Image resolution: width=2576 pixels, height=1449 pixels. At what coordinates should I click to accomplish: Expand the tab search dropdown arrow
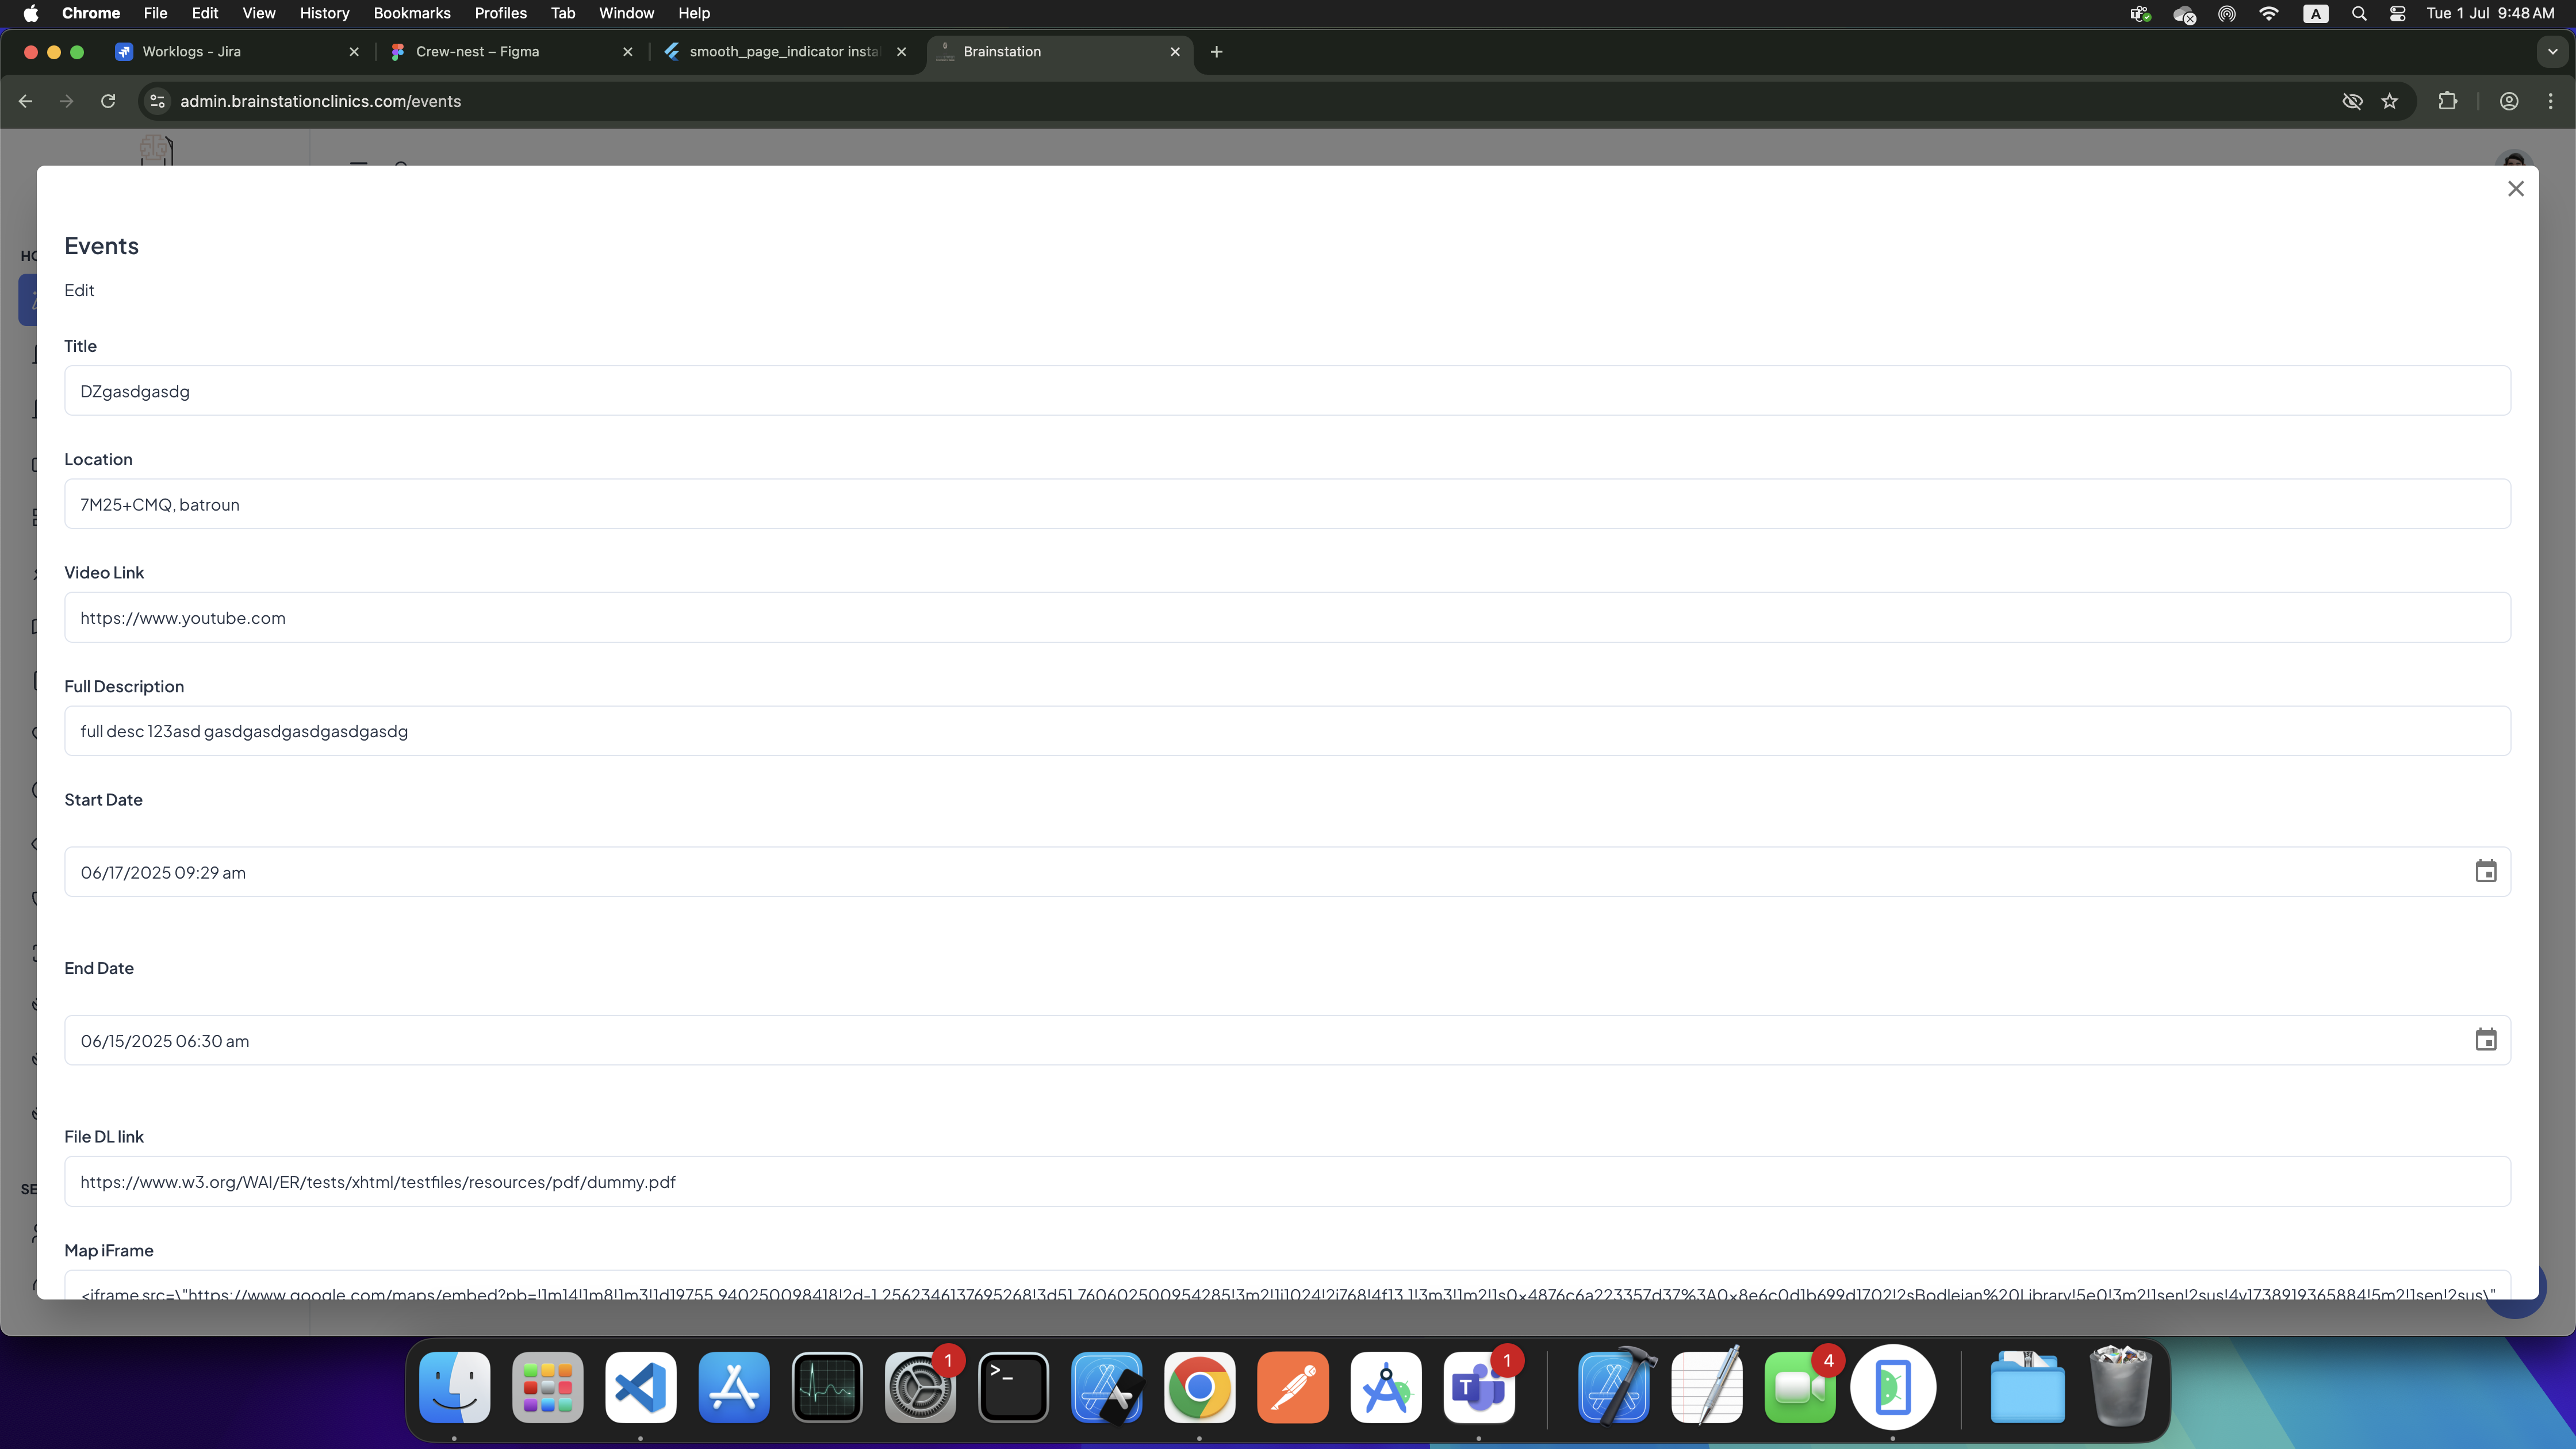(2552, 52)
